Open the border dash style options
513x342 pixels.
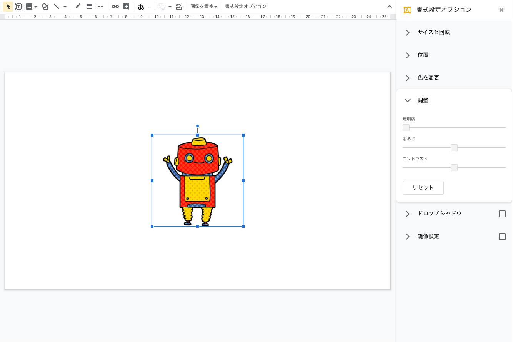[x=101, y=7]
